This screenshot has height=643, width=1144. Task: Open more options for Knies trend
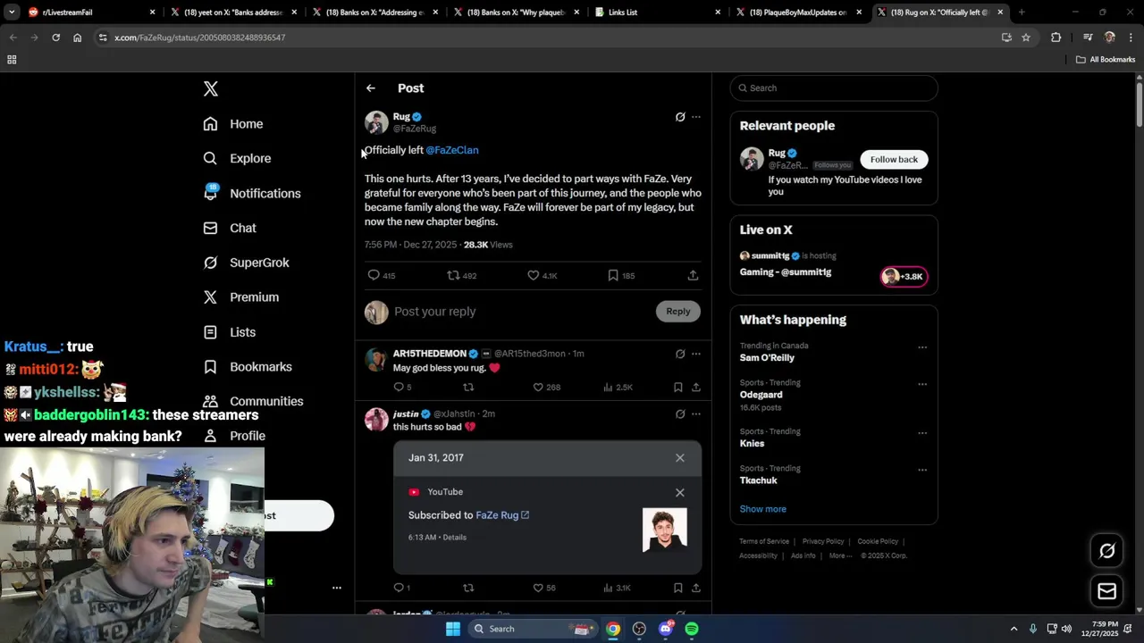coord(922,433)
